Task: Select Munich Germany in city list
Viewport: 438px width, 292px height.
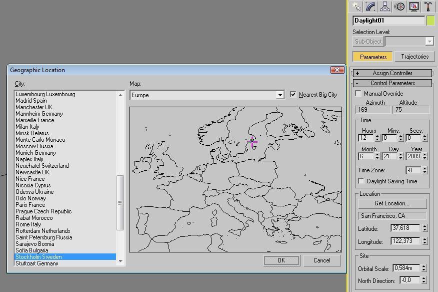Action: [65, 153]
